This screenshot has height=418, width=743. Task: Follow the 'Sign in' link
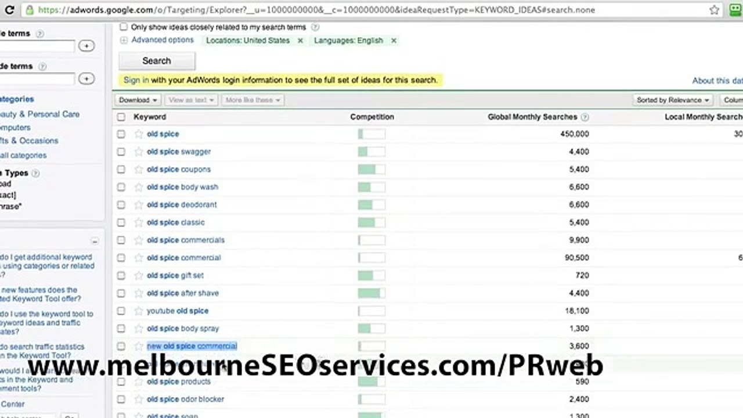[136, 80]
